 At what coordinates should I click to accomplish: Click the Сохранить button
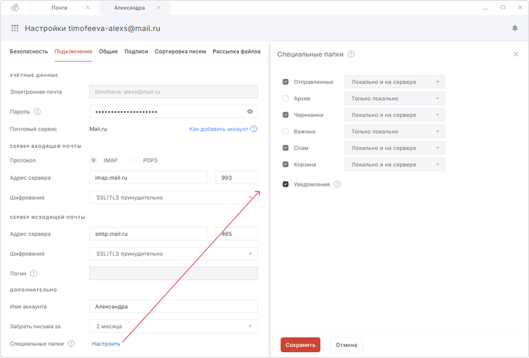[300, 345]
